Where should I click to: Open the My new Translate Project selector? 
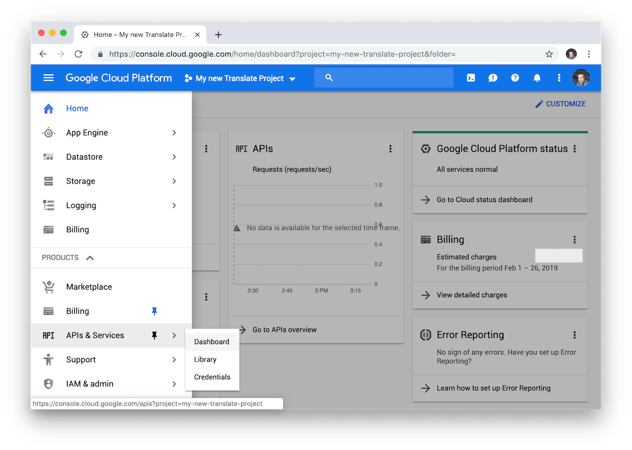click(x=240, y=78)
